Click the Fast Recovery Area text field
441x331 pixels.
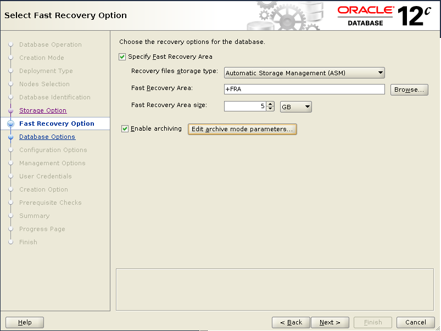pyautogui.click(x=304, y=89)
